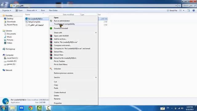Click Unlocker in context menu
Screen dimensions: 197x111
(57, 69)
